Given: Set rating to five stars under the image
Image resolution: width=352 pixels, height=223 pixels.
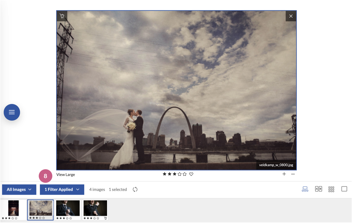Looking at the screenshot, I should pyautogui.click(x=184, y=174).
